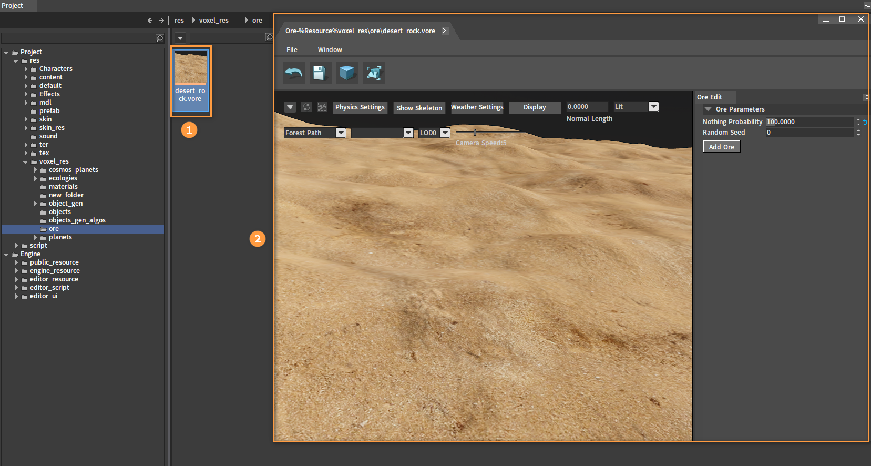Image resolution: width=871 pixels, height=466 pixels.
Task: Click the search icon in file browser
Action: point(269,38)
